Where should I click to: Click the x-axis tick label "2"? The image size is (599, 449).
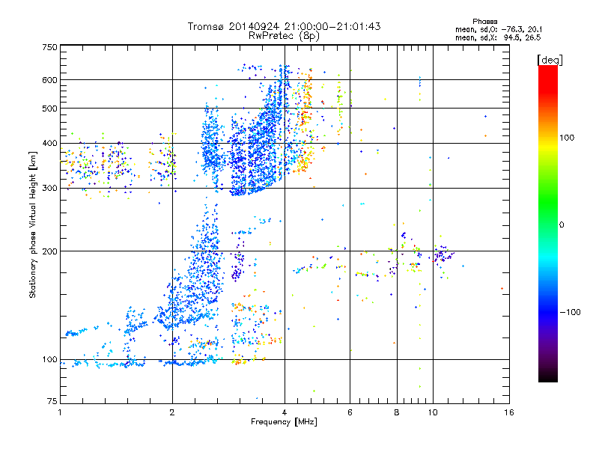pyautogui.click(x=172, y=412)
